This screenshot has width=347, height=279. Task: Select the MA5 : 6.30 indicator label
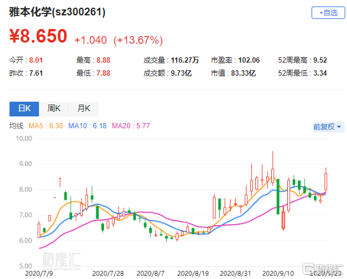click(x=46, y=126)
